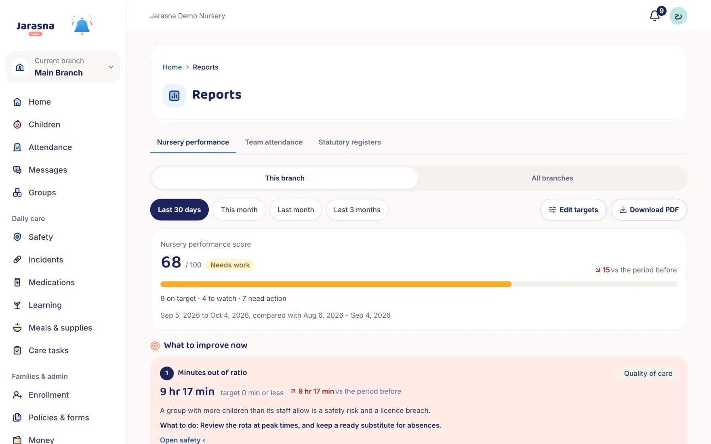Switch to the This branch view
Image resolution: width=711 pixels, height=444 pixels.
285,178
